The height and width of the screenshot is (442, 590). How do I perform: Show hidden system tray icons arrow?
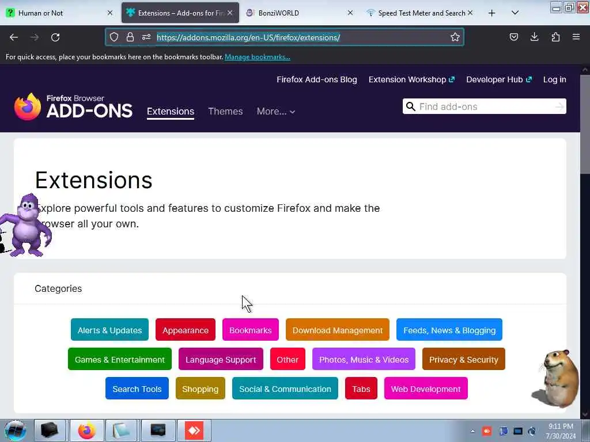coord(472,431)
